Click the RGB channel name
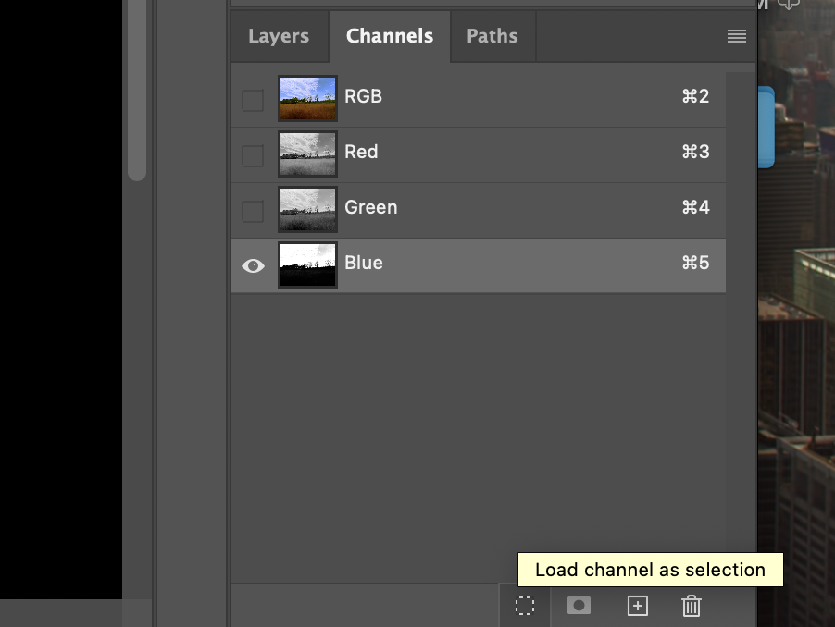Image resolution: width=835 pixels, height=627 pixels. (363, 96)
